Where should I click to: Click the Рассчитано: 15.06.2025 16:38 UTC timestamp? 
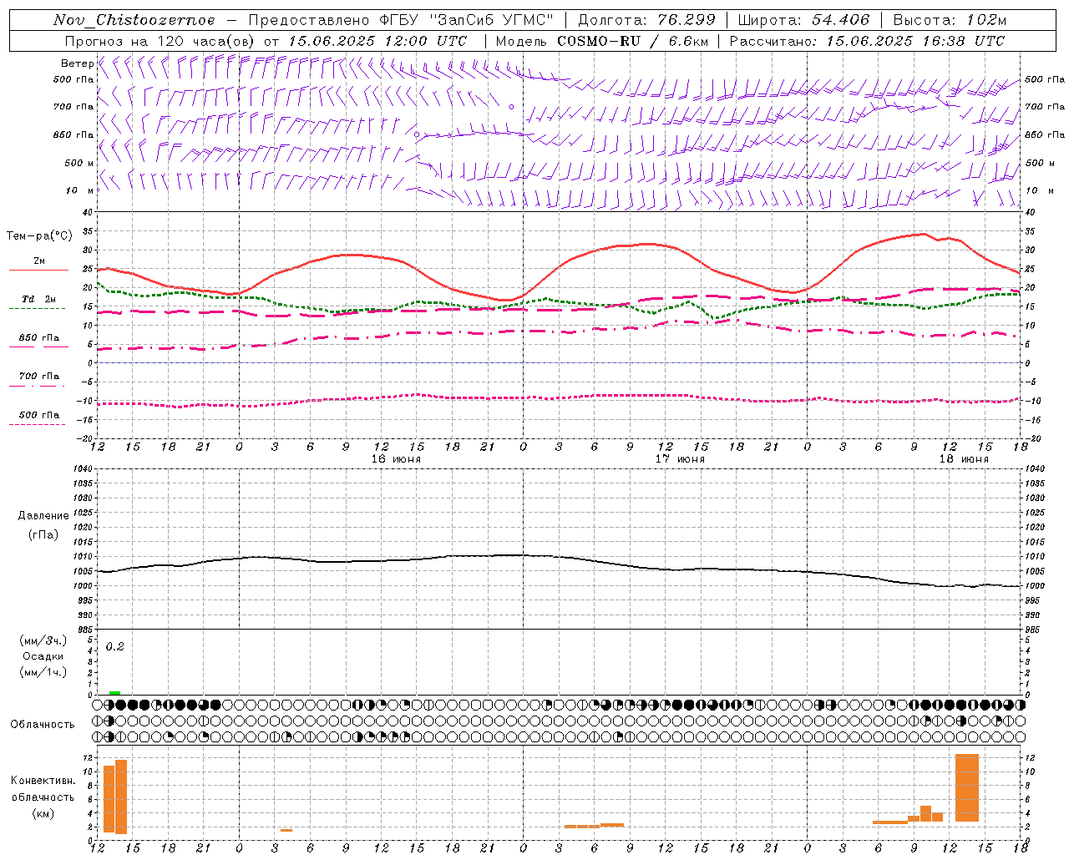(x=867, y=41)
